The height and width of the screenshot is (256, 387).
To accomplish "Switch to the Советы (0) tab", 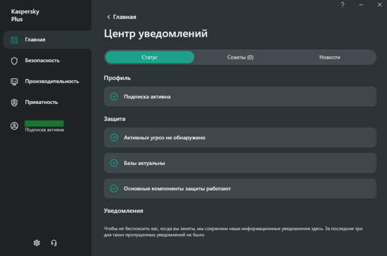I will [x=240, y=57].
